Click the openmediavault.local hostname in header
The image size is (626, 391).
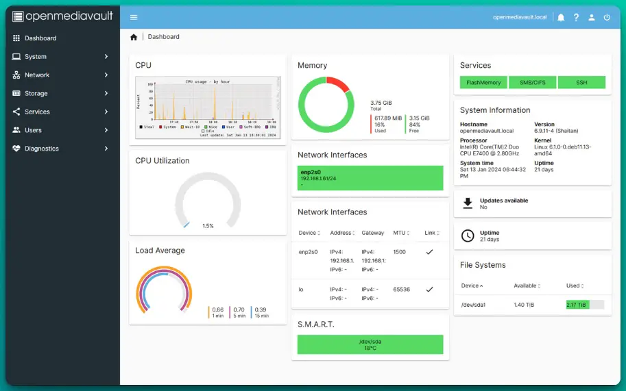[x=520, y=17]
